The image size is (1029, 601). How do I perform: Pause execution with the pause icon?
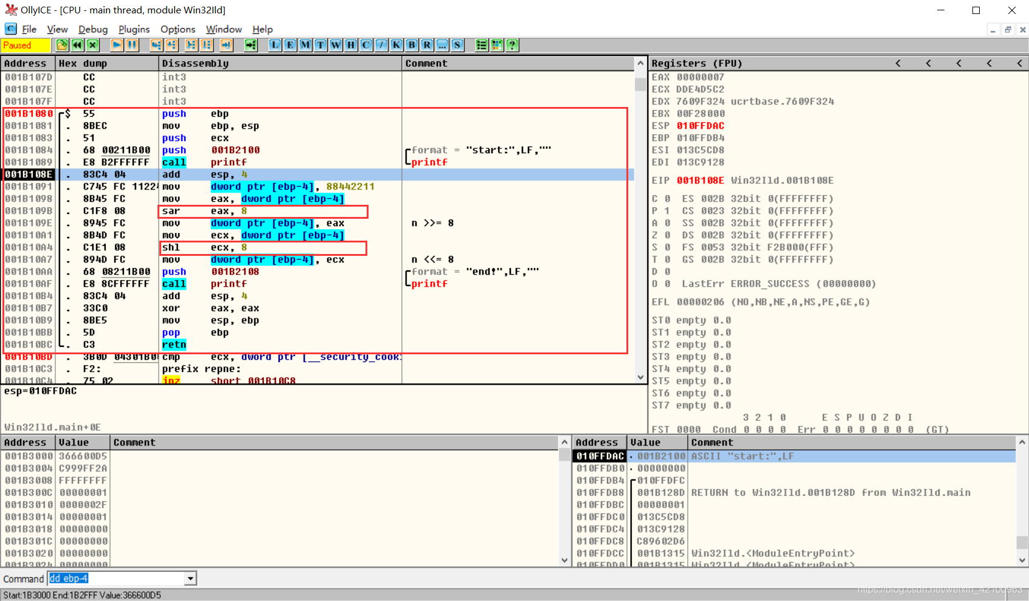pyautogui.click(x=132, y=45)
